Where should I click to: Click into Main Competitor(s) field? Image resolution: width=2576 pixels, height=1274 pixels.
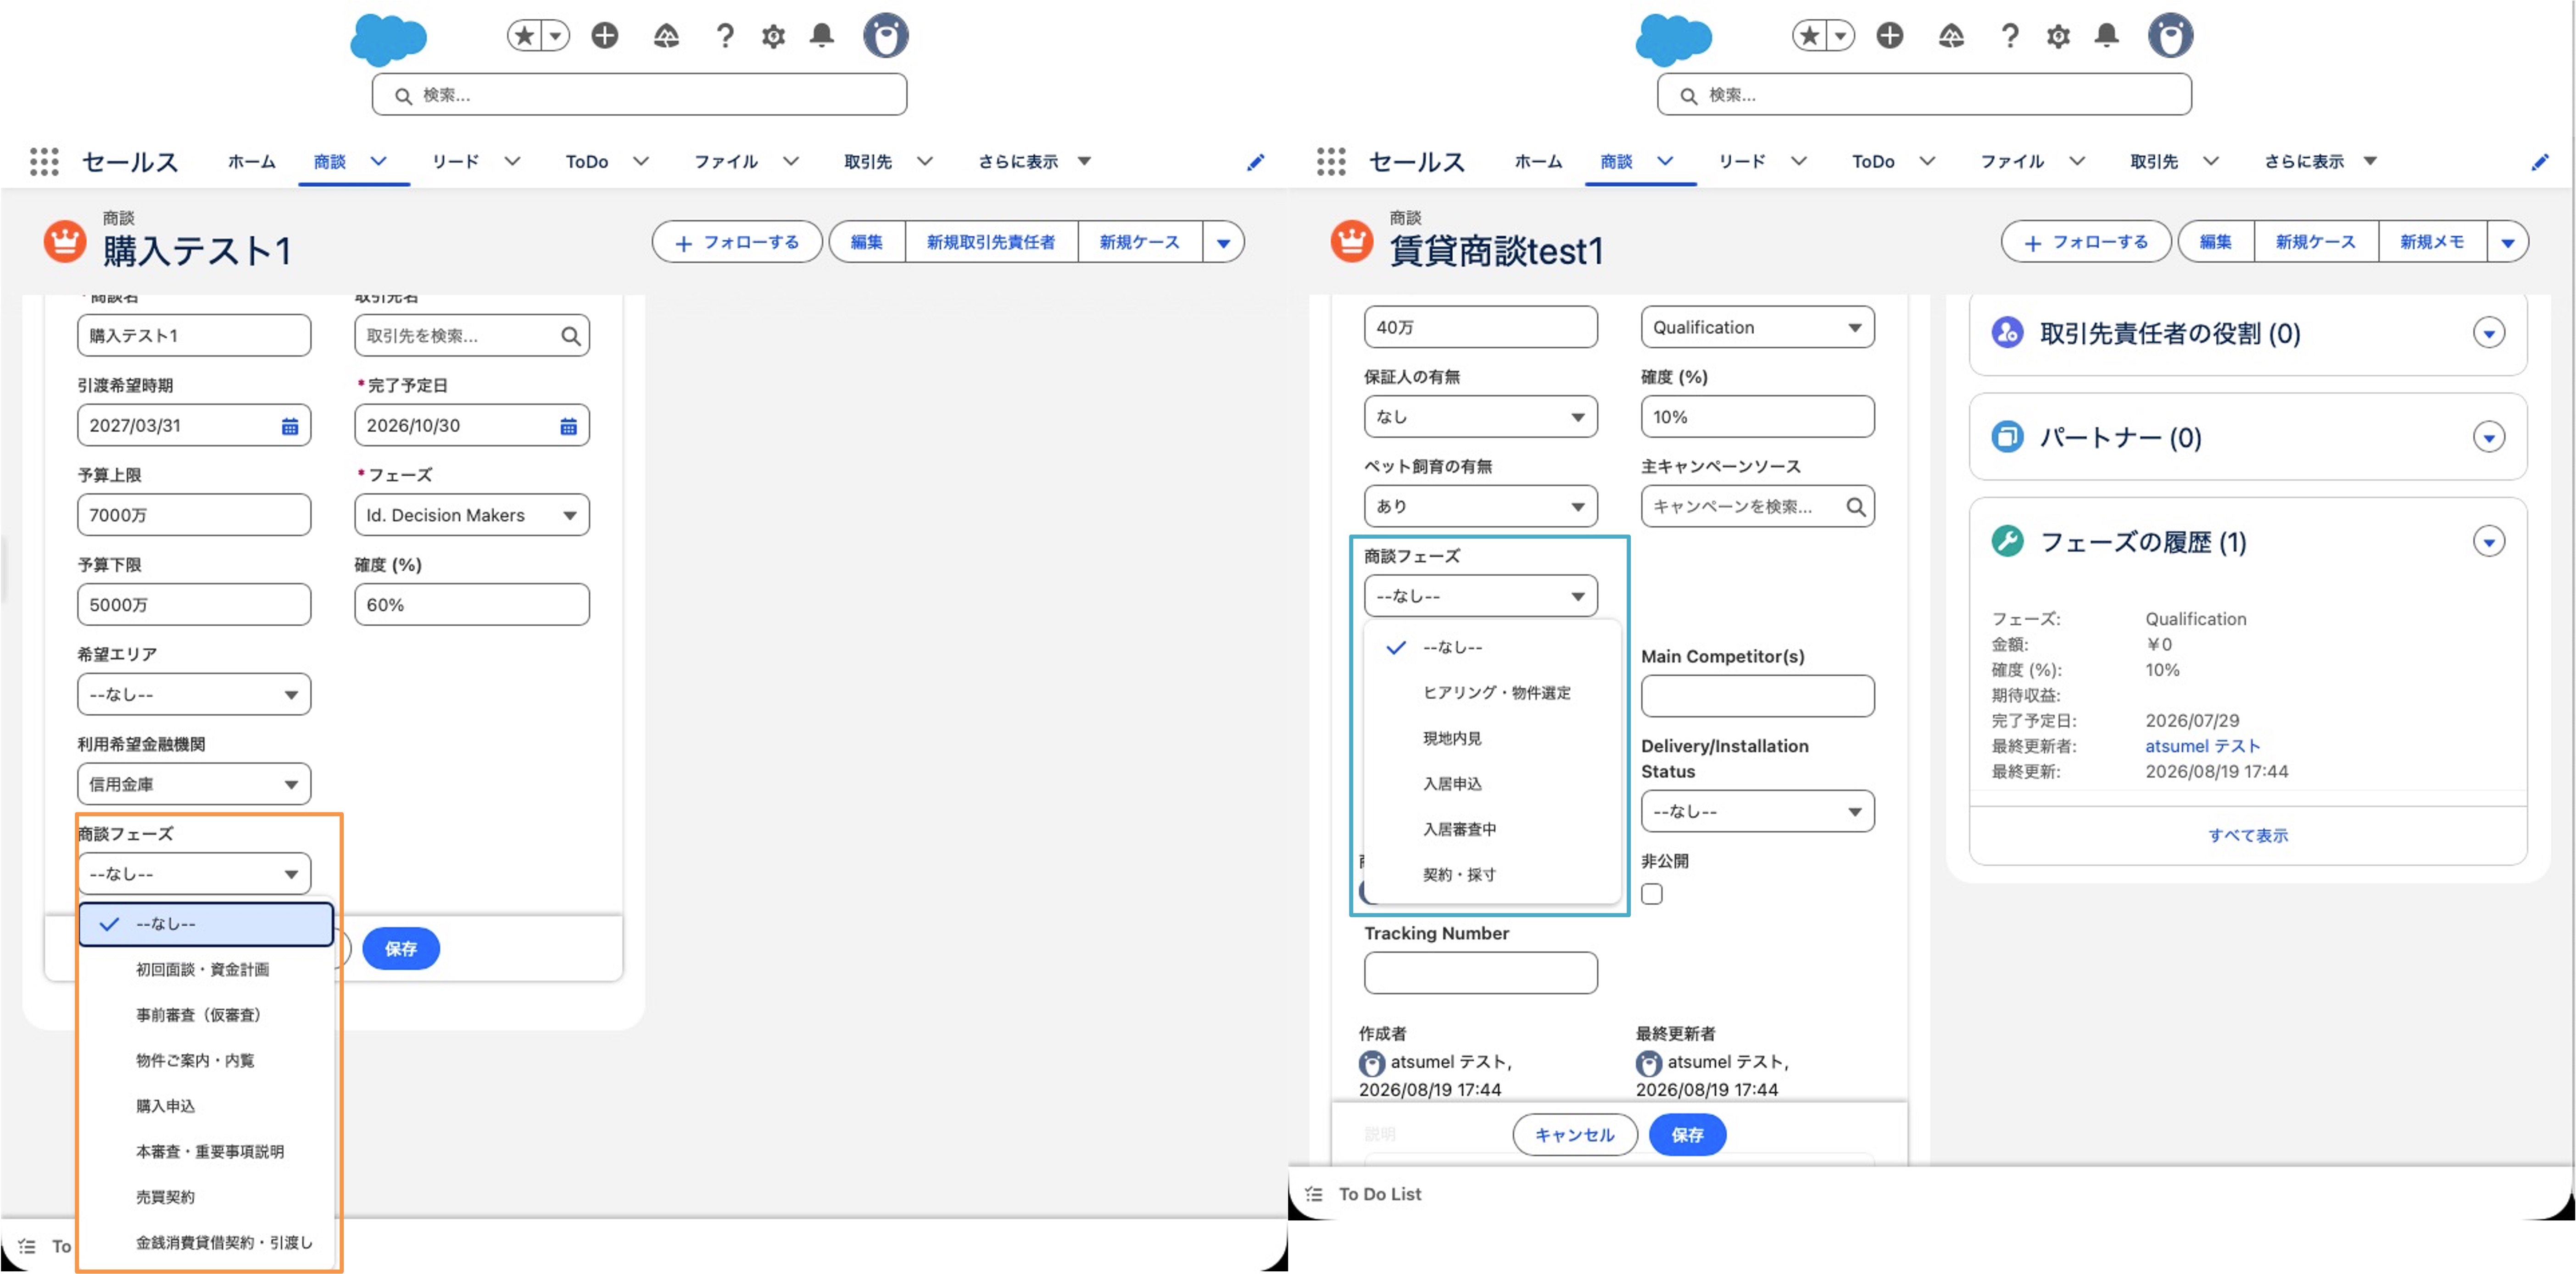[x=1757, y=696]
